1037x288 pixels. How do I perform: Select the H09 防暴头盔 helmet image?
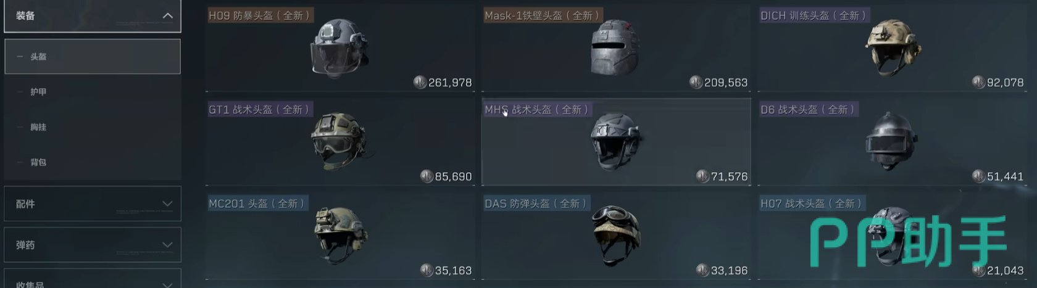[x=339, y=49]
